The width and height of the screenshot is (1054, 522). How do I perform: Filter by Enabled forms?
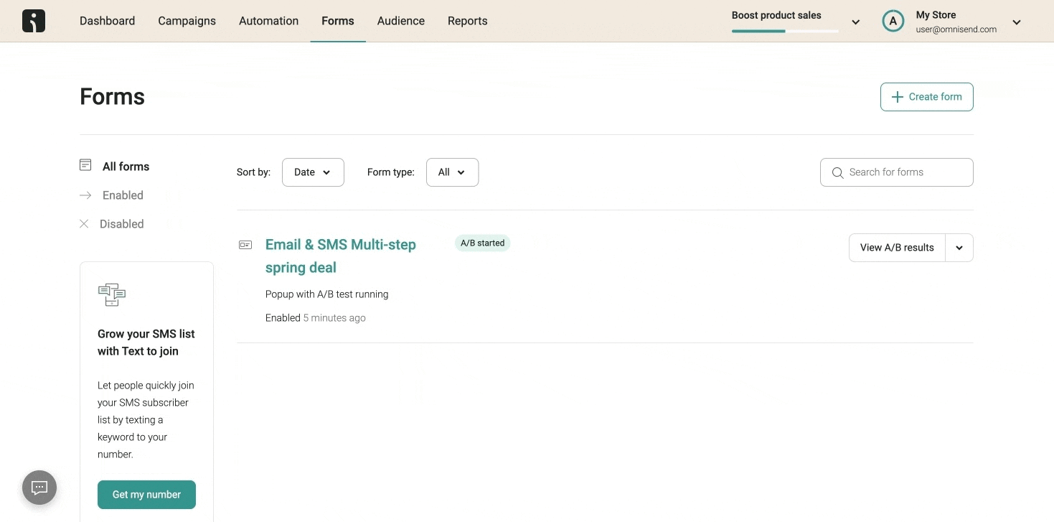point(123,195)
